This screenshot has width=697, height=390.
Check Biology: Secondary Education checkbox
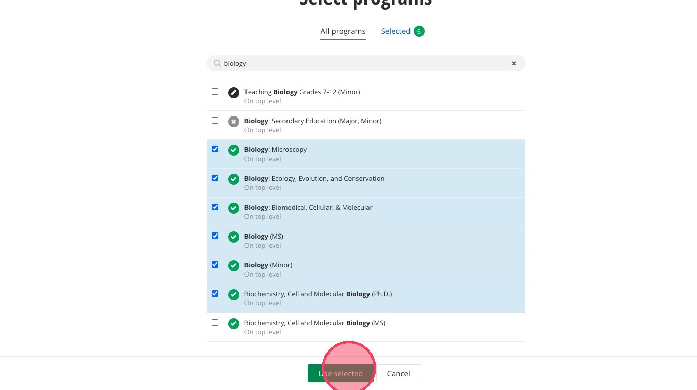[x=215, y=121]
